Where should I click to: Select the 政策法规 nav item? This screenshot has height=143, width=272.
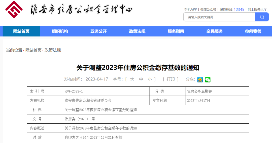[x=137, y=31]
